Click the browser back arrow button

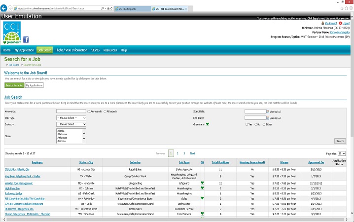point(3,8)
